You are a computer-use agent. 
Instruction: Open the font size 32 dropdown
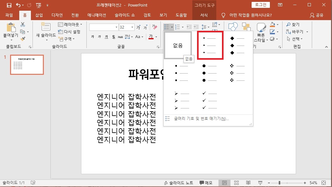click(x=132, y=27)
